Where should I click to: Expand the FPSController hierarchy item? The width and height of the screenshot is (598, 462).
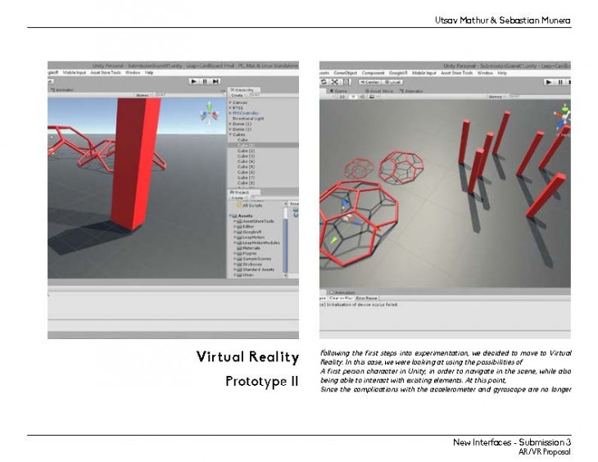[230, 113]
